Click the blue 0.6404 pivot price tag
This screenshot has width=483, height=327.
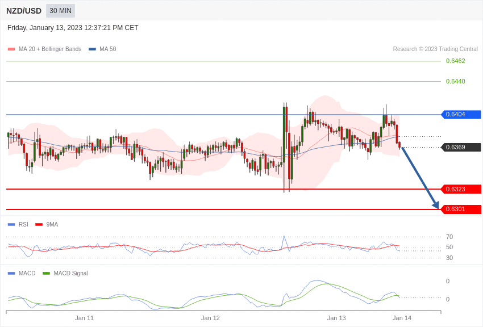coord(461,115)
